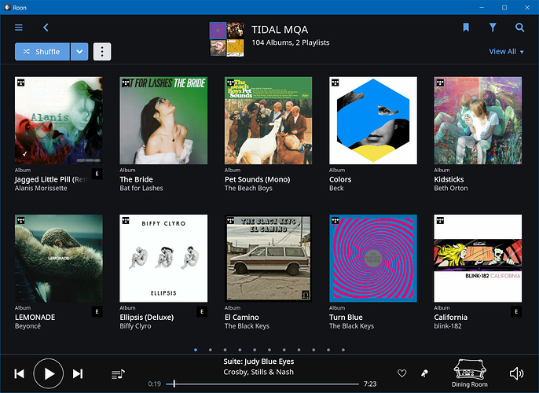Open LEMONADE album cover
Image resolution: width=539 pixels, height=393 pixels.
pos(59,259)
